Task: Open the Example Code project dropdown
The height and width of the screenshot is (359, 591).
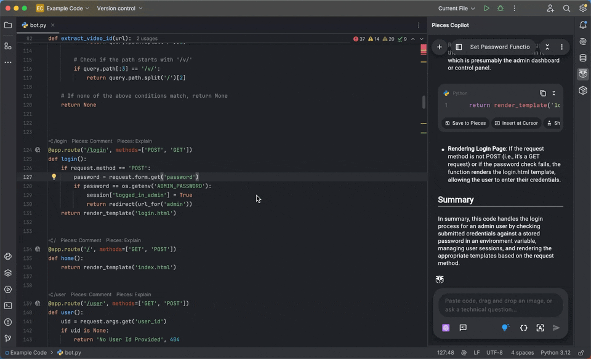Action: [63, 8]
